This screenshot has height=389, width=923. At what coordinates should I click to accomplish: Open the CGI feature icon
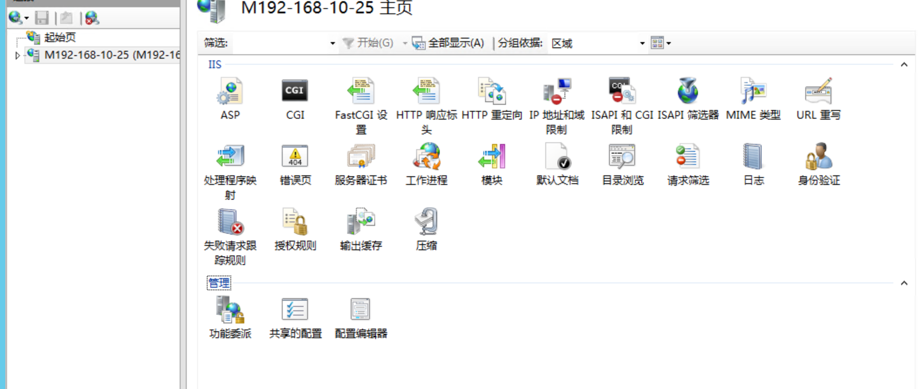(295, 91)
